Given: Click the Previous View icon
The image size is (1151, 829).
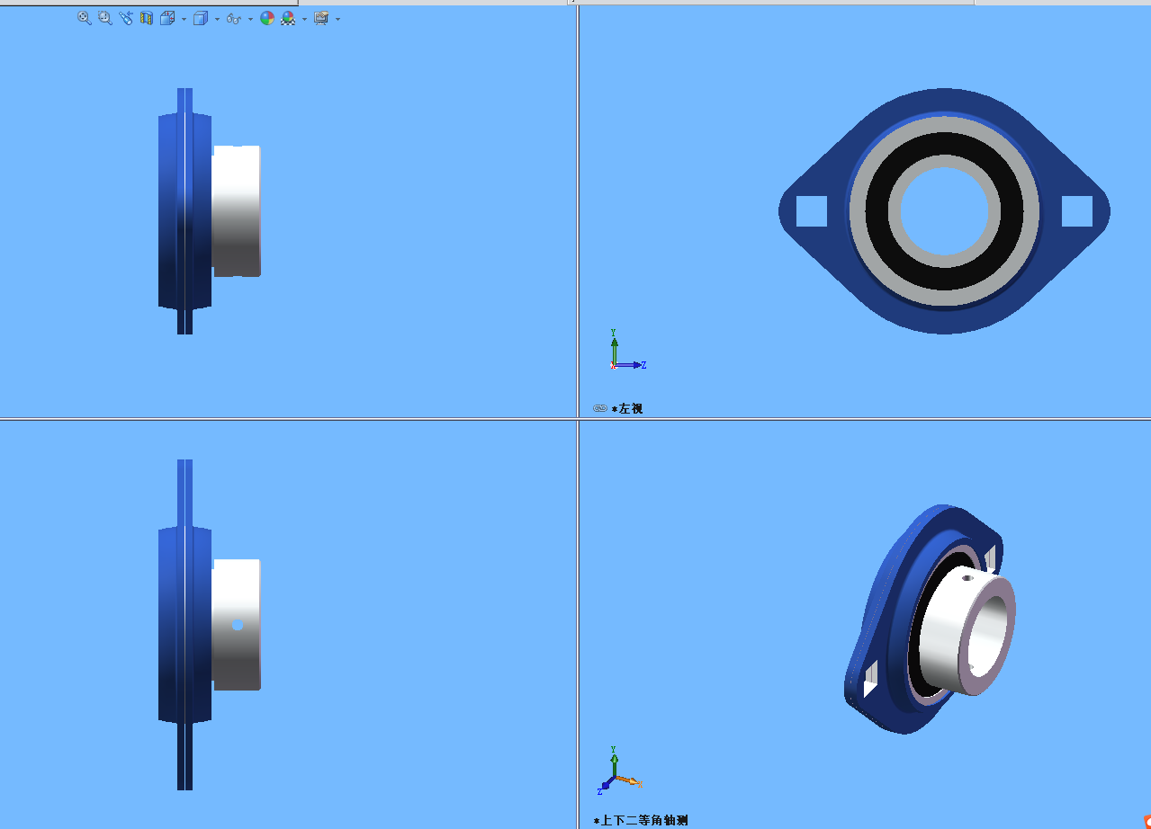Looking at the screenshot, I should 126,18.
